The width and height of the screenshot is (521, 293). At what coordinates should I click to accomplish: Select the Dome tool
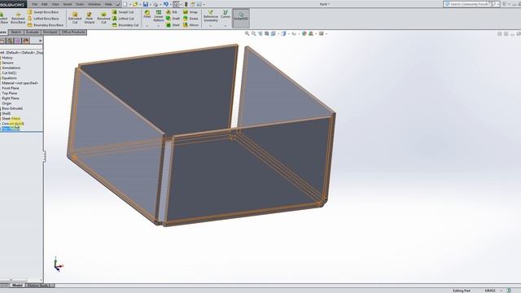click(x=190, y=19)
